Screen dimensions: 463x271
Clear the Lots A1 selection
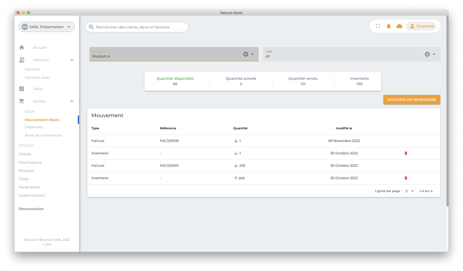(427, 54)
